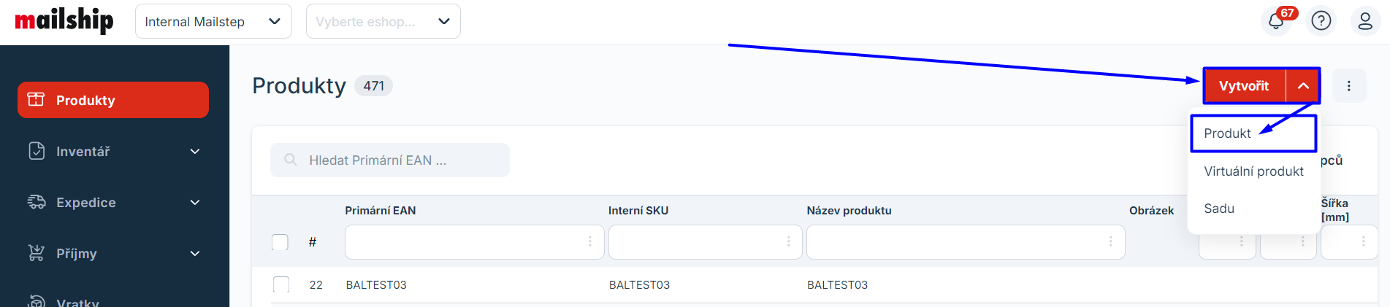Image resolution: width=1390 pixels, height=307 pixels.
Task: Open the Internal Mailstep organization dropdown
Action: click(x=213, y=22)
